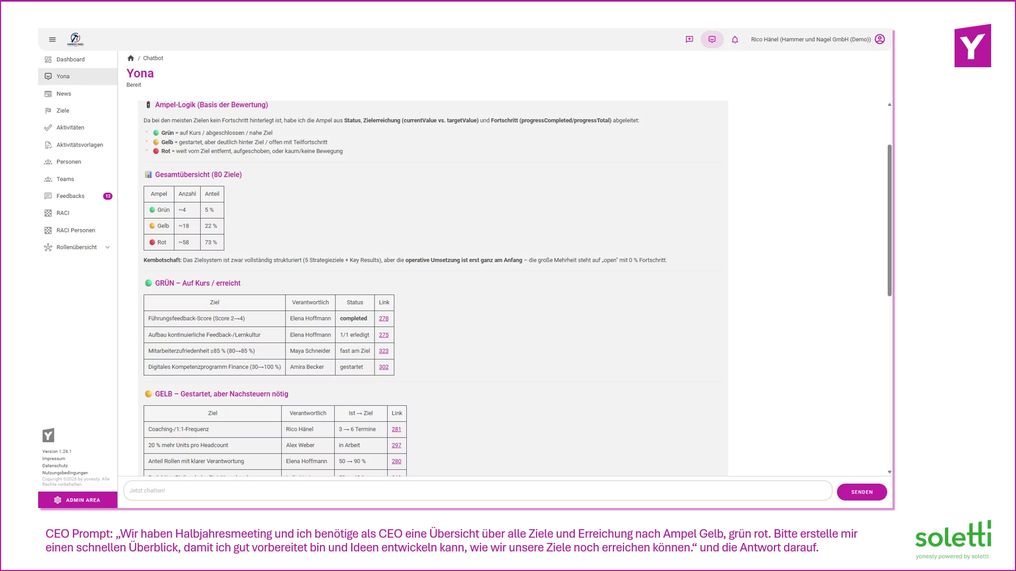This screenshot has height=571, width=1016.
Task: Click the 'Führungsfeedback-Score (Score 2→4)' cell
Action: (215, 319)
